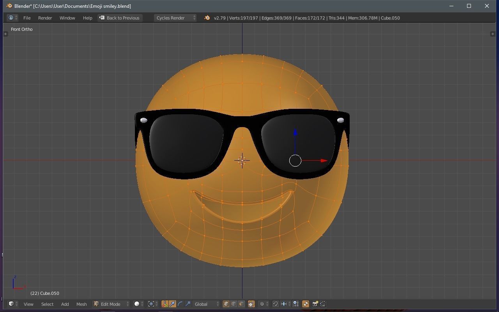The width and height of the screenshot is (499, 312).
Task: Open the File menu
Action: pos(27,18)
